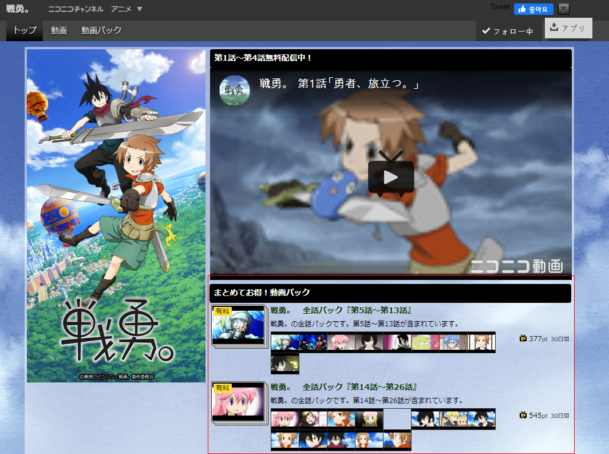Open the ニコニコチャンネル link
Viewport: 609px width, 454px height.
tap(76, 9)
